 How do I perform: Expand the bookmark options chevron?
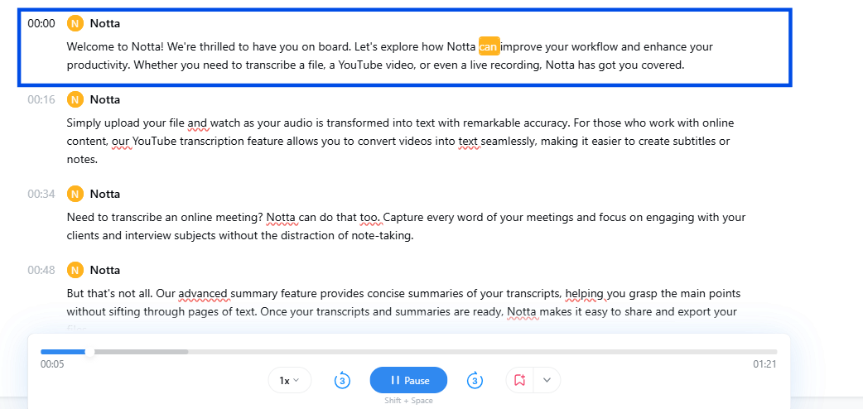[547, 380]
